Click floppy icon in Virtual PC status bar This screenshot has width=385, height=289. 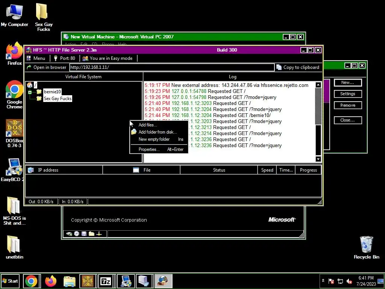click(84, 234)
